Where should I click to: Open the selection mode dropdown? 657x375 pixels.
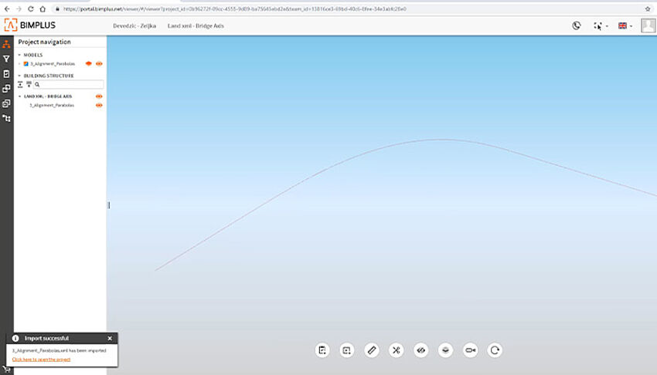pyautogui.click(x=599, y=25)
